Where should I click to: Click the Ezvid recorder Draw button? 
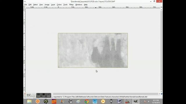tap(49, 95)
